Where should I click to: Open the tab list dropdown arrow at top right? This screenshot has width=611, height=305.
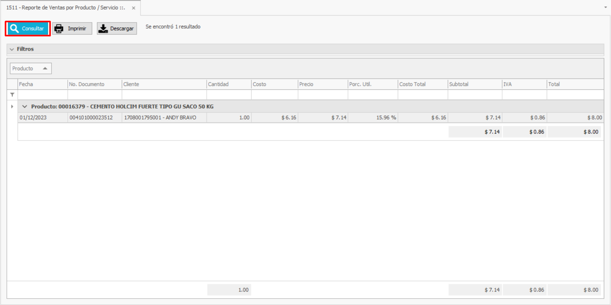(606, 7)
